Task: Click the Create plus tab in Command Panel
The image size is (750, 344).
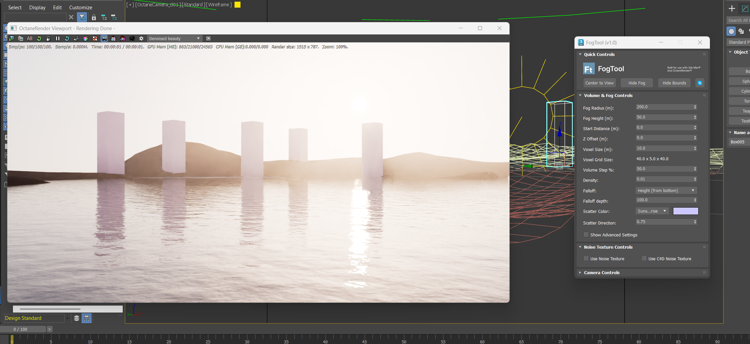Action: [732, 9]
